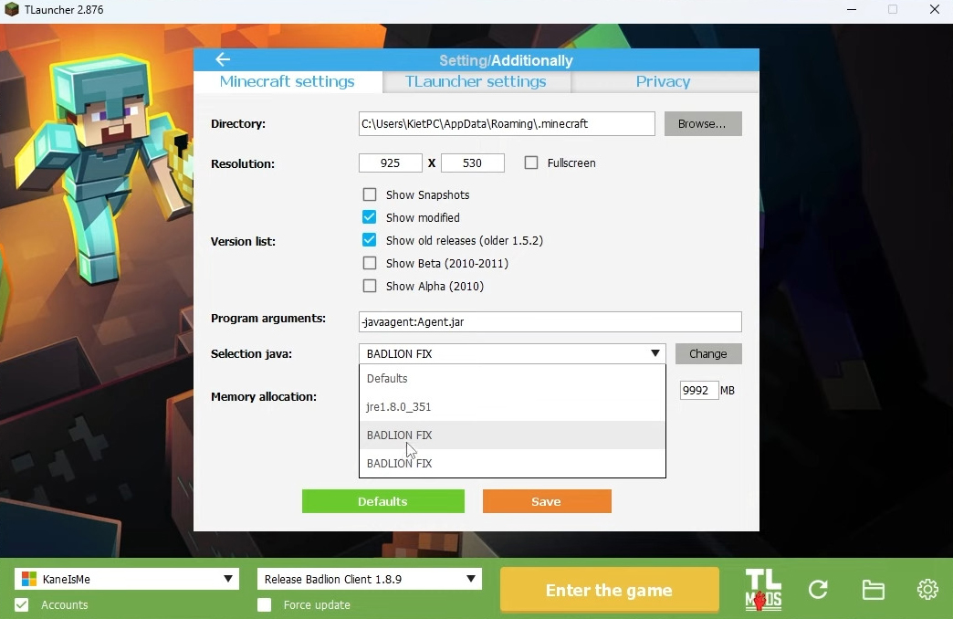Enable the Force update checkbox
The width and height of the screenshot is (953, 619).
point(265,605)
